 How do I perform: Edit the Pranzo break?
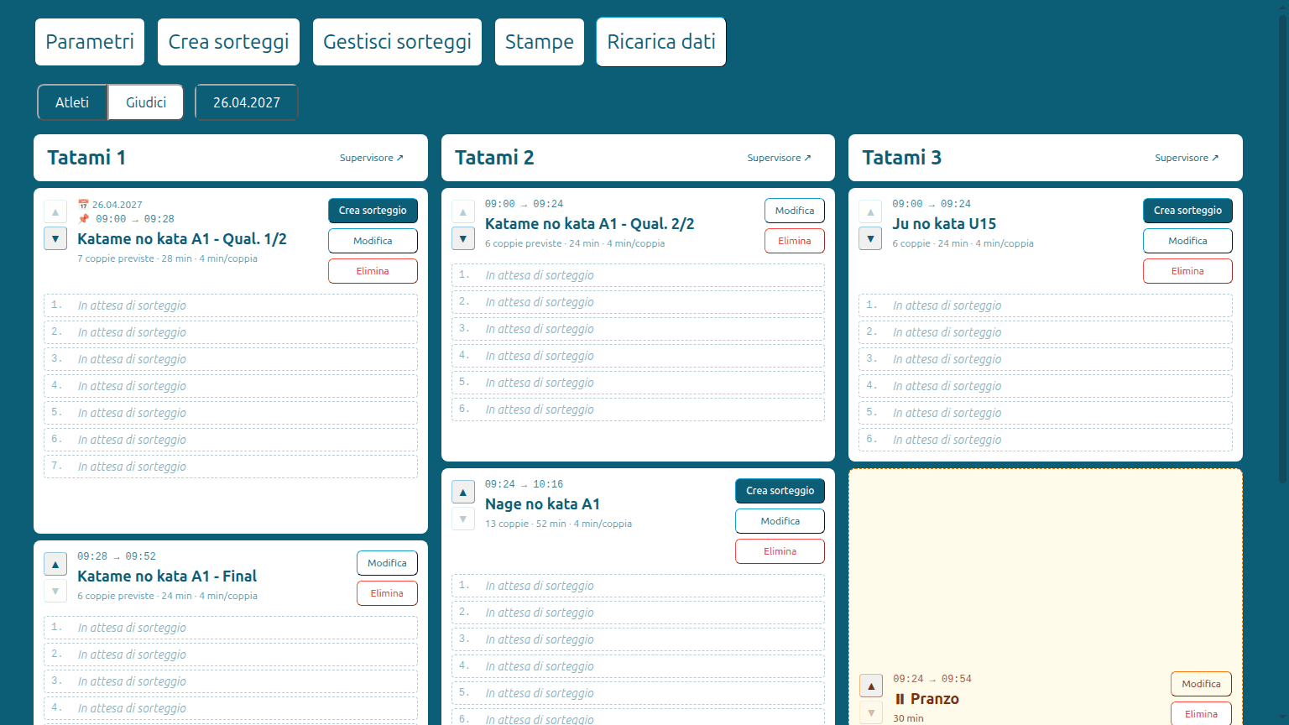coord(1202,684)
